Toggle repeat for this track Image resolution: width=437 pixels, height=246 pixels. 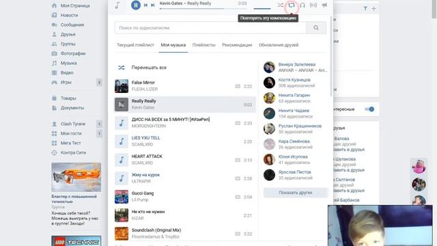point(292,5)
